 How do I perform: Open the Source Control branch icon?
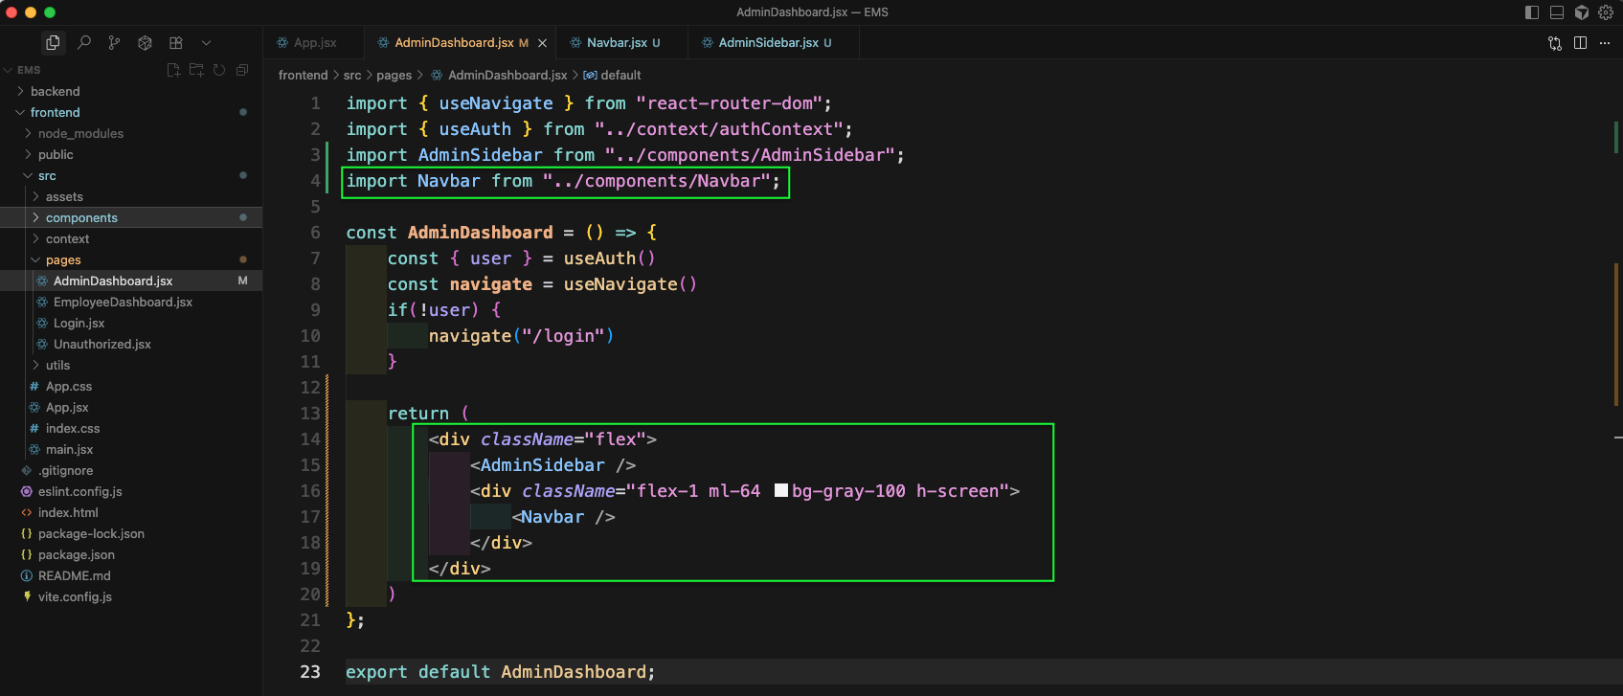point(115,42)
